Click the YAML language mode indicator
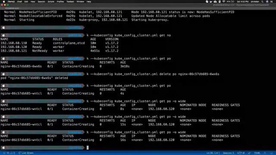Viewport: 276px width, 155px height. click(257, 153)
